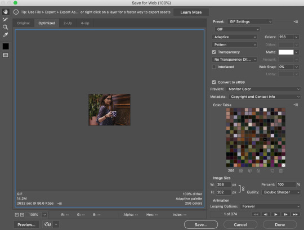Open the Web Snap percentage dropdown
This screenshot has height=230, width=304.
296,67
